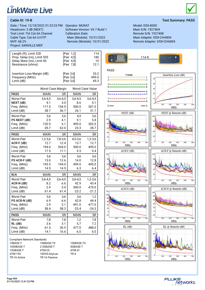
Task: Click the Fluke Networks logo
Action: pos(180,281)
